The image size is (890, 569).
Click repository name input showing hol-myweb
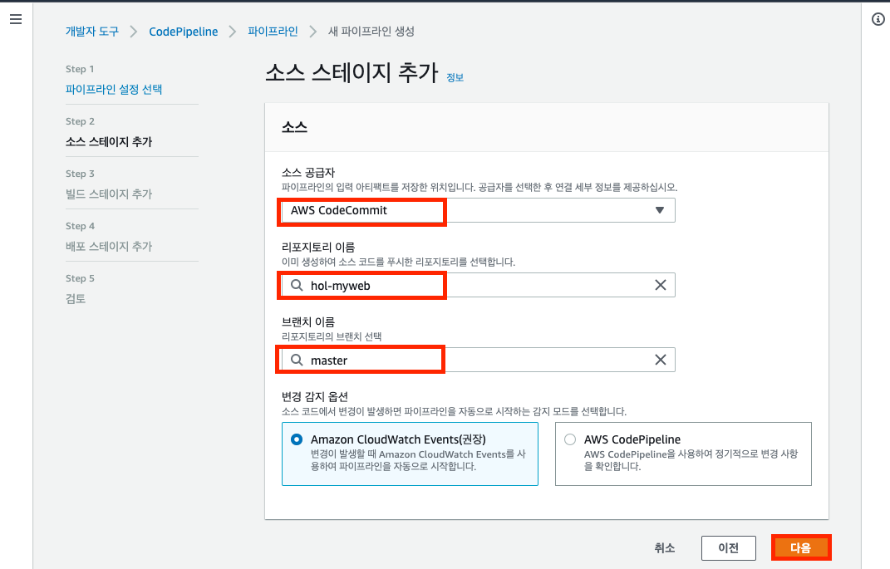(x=479, y=285)
